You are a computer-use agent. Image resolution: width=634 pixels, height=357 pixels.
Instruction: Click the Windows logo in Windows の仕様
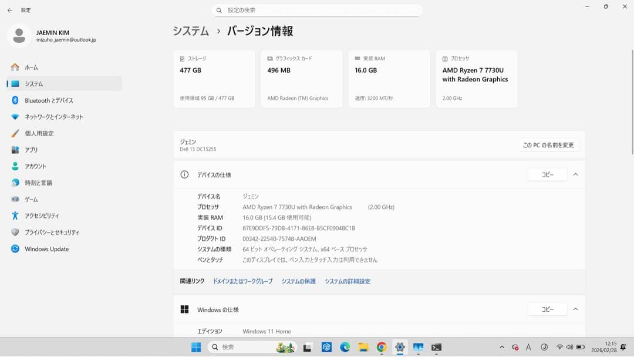184,309
